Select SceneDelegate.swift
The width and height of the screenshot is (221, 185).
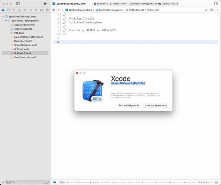(25, 45)
